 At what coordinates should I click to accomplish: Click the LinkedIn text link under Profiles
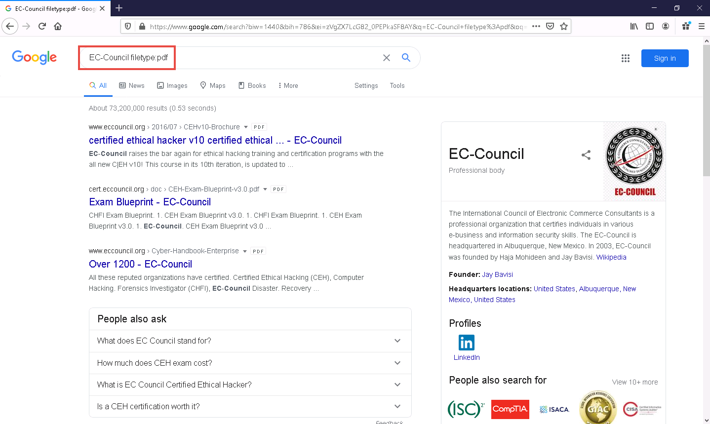tap(467, 357)
